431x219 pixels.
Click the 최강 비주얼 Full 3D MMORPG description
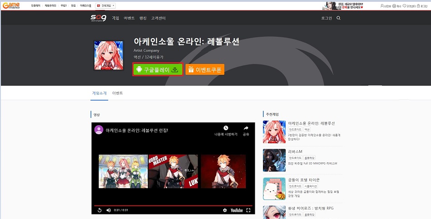pos(312,164)
